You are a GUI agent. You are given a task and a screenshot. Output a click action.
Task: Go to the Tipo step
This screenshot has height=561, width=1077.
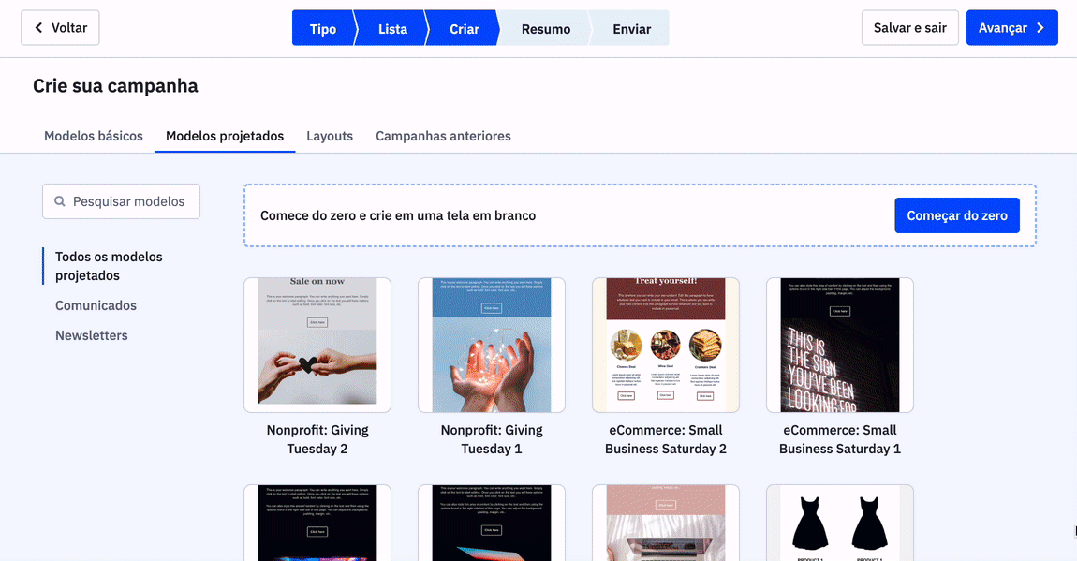point(322,29)
